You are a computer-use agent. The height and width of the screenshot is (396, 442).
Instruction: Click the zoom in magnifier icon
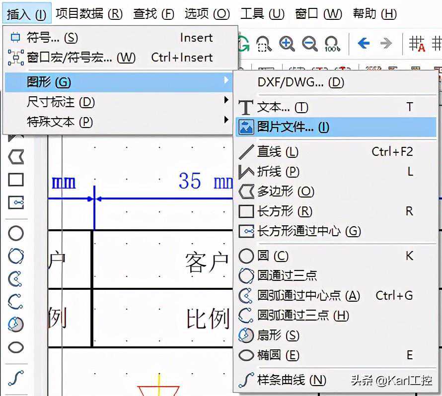click(287, 44)
